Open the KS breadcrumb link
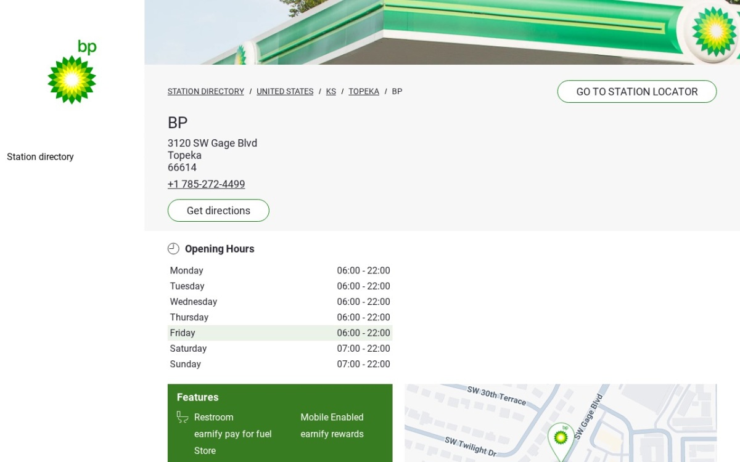Image resolution: width=740 pixels, height=462 pixels. coord(331,91)
